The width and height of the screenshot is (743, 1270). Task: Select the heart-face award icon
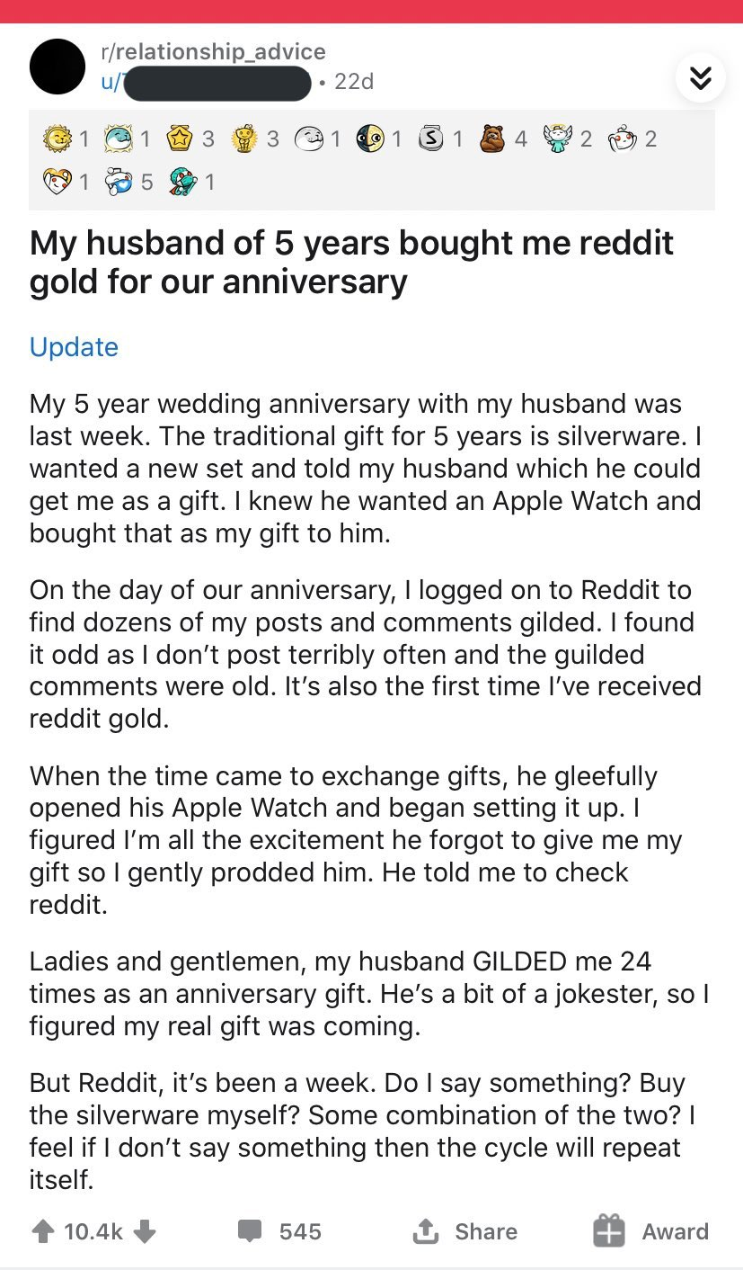click(57, 183)
